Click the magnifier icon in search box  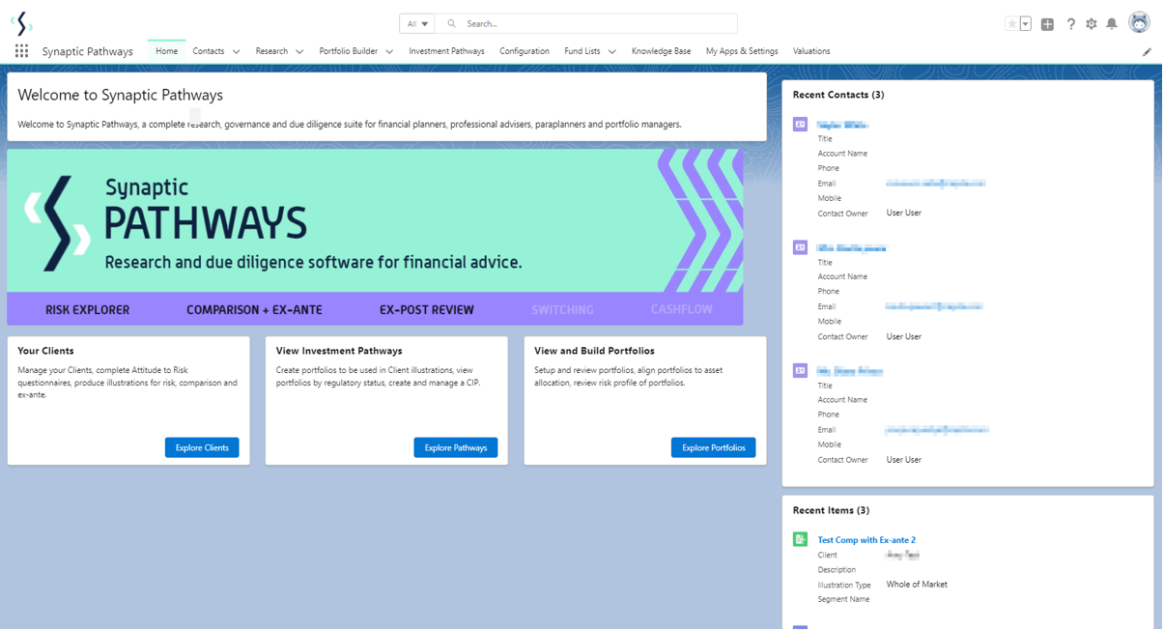coord(451,24)
